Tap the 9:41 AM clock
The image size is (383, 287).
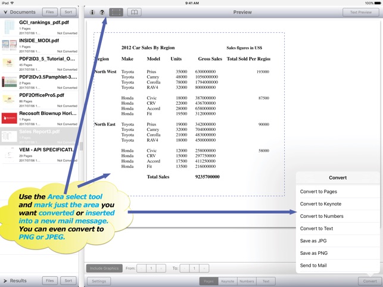[x=192, y=3]
